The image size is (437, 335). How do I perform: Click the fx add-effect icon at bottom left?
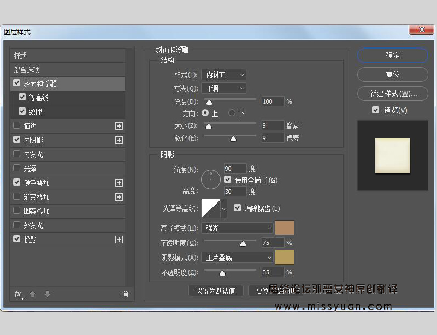[18, 294]
